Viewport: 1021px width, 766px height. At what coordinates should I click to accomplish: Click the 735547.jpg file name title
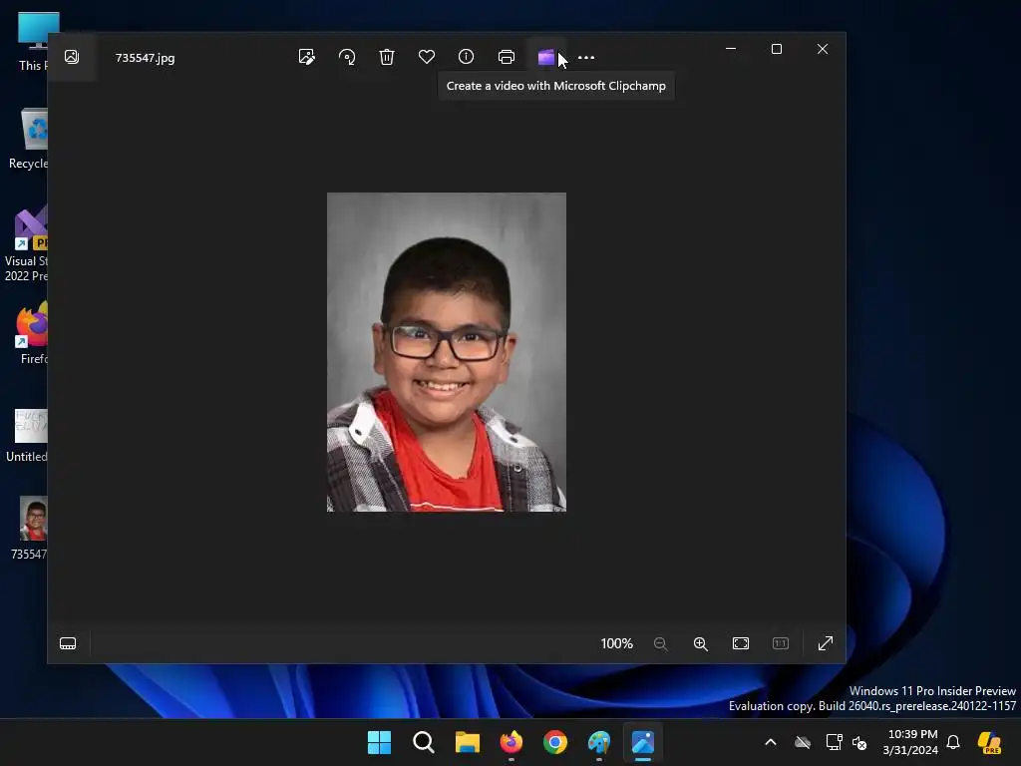click(x=146, y=58)
